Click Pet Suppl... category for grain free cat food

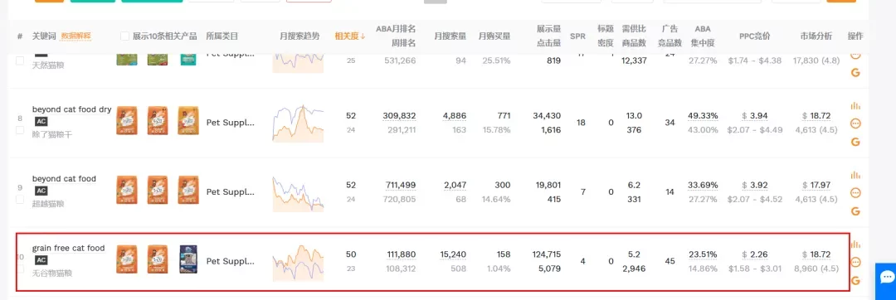(x=231, y=262)
